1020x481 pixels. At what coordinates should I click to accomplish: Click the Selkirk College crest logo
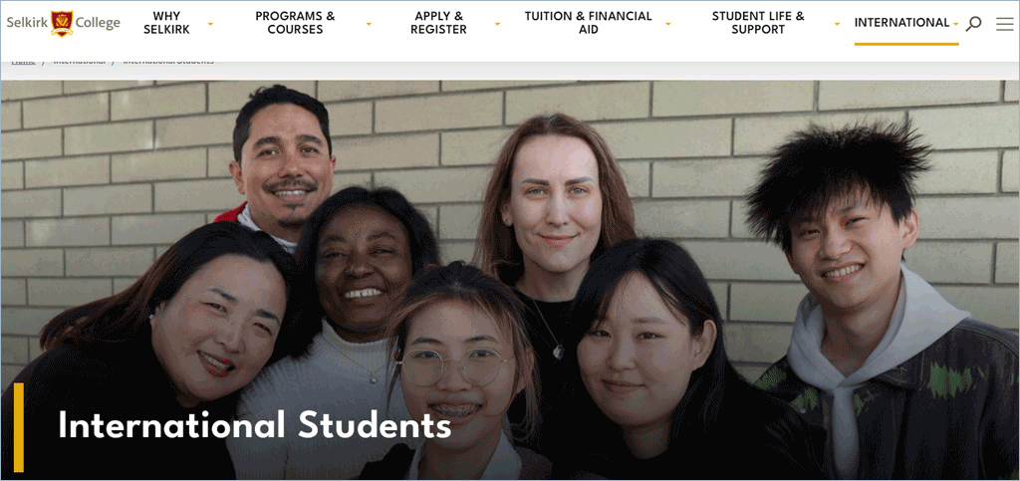click(x=62, y=23)
